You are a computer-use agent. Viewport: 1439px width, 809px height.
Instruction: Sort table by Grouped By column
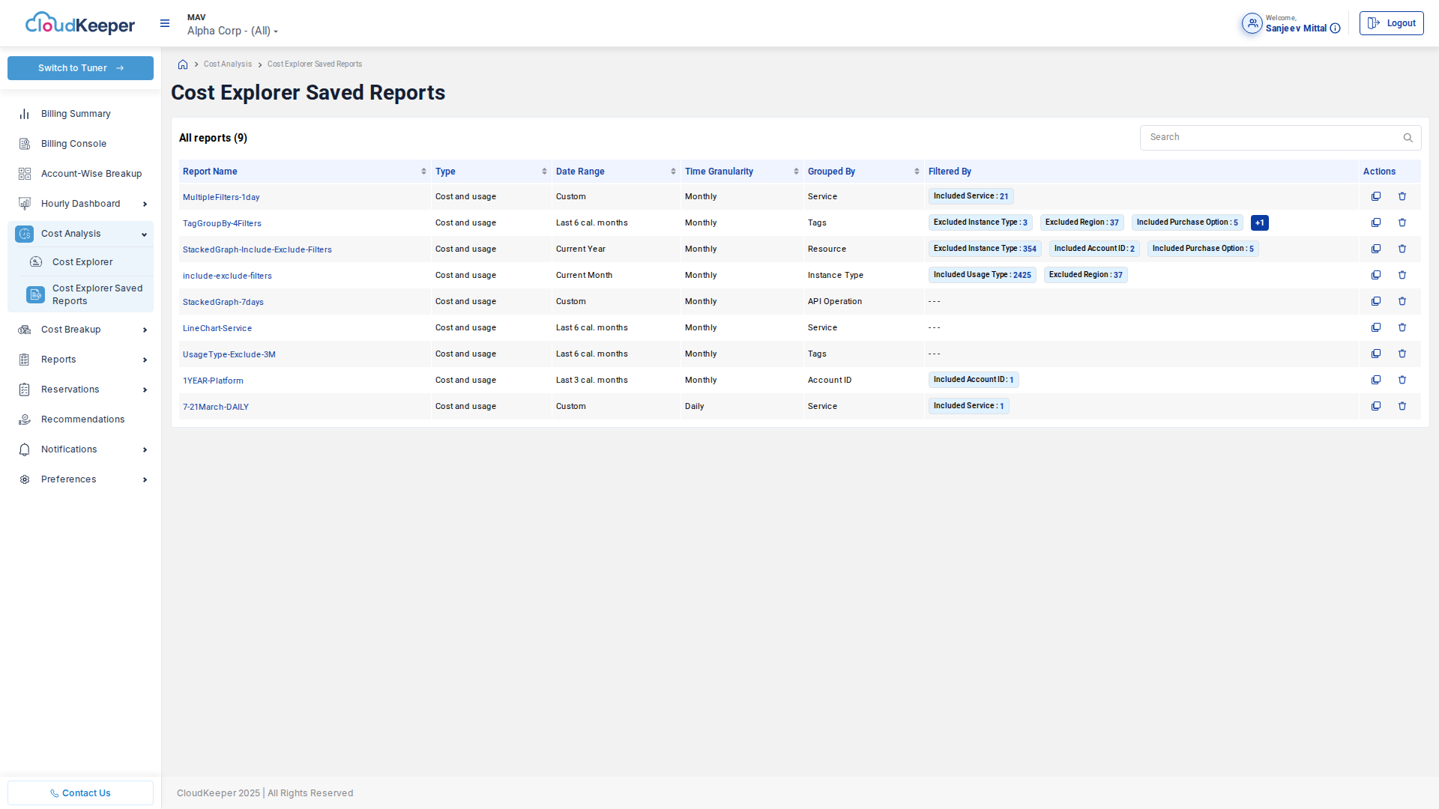coord(917,172)
